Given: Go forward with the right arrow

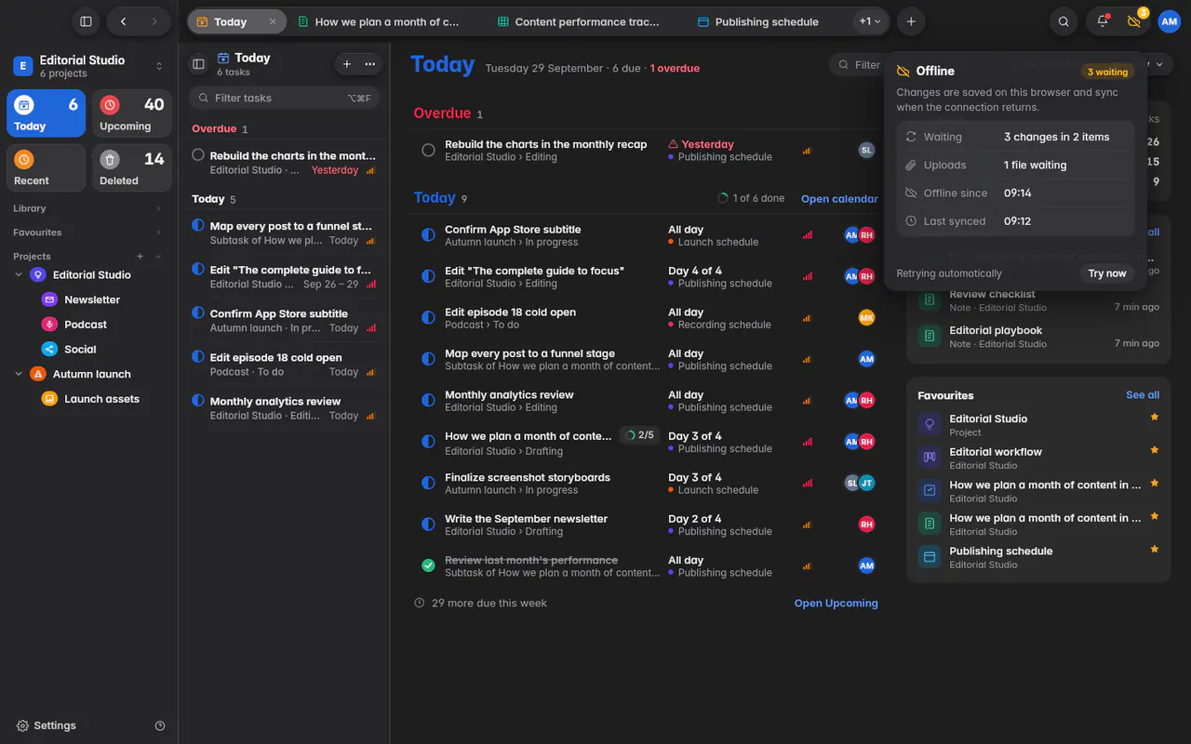Looking at the screenshot, I should [x=154, y=21].
